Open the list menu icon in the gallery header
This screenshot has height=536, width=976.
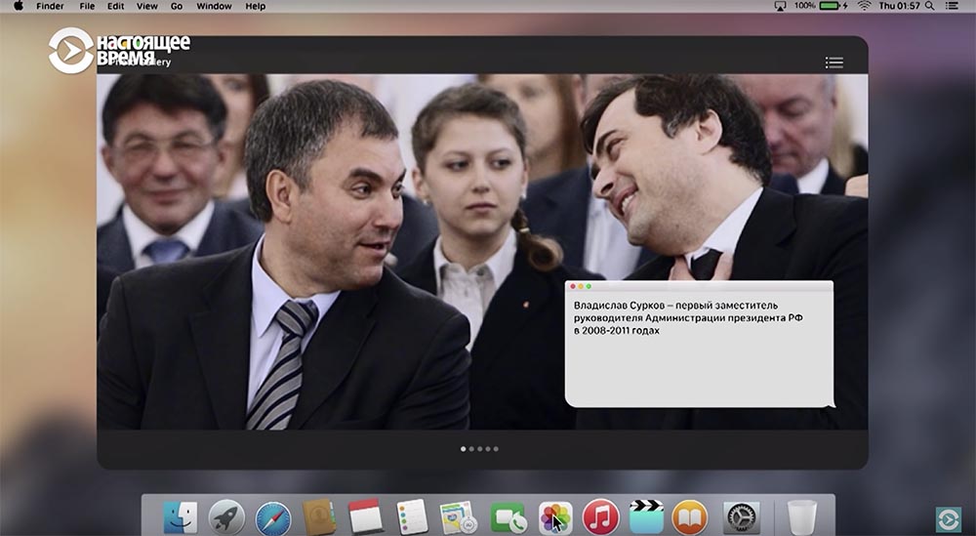pyautogui.click(x=834, y=62)
